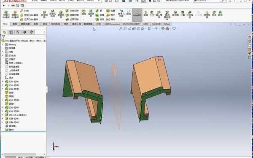Choose the 抽壳 shell tool

pos(100,19)
